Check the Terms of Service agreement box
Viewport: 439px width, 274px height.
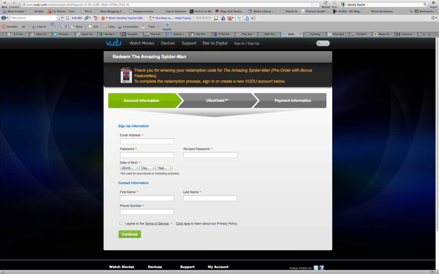121,223
